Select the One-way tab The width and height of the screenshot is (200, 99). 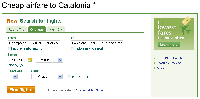click(37, 30)
